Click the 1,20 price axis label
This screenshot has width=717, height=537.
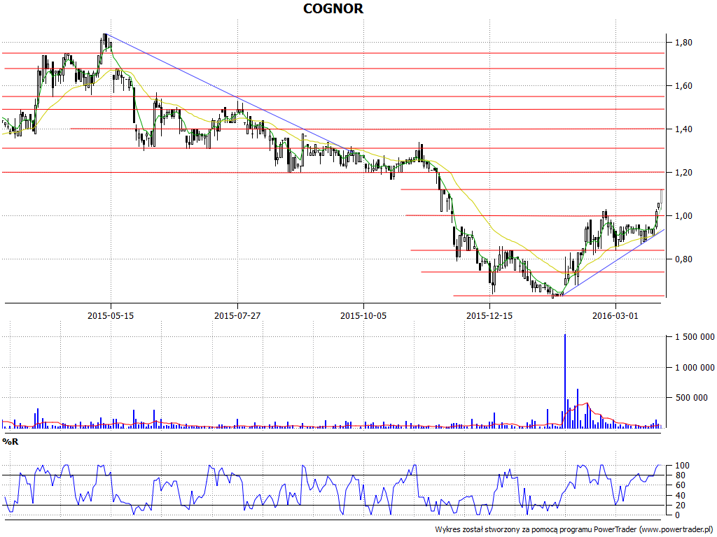[683, 173]
